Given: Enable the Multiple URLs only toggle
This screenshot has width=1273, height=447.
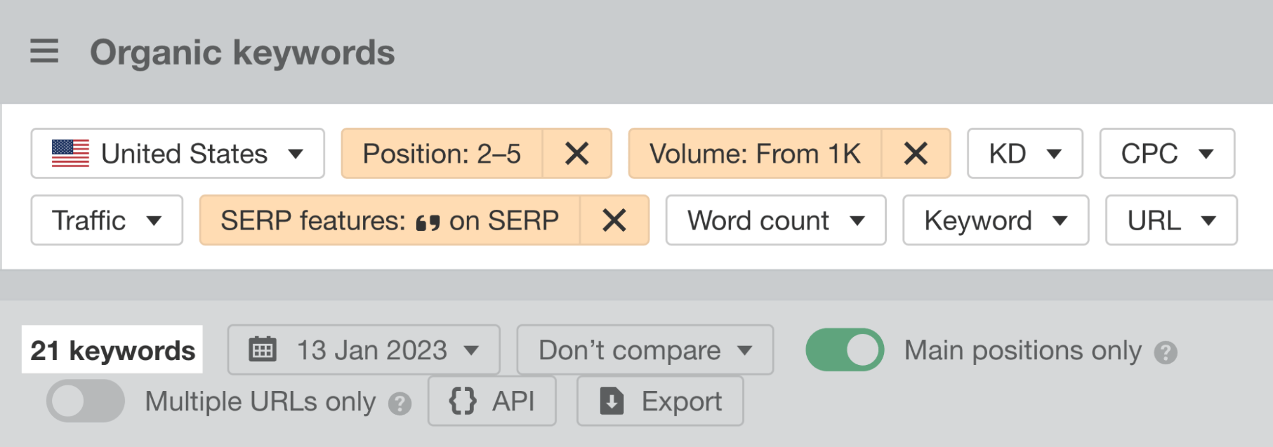Looking at the screenshot, I should pyautogui.click(x=85, y=401).
